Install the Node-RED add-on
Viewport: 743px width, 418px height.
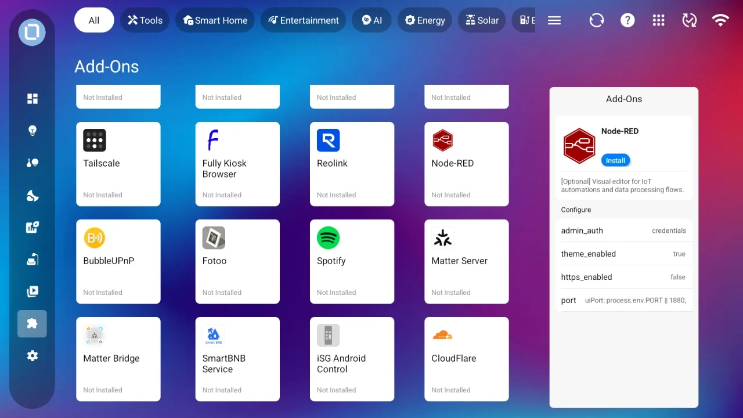[x=615, y=161]
